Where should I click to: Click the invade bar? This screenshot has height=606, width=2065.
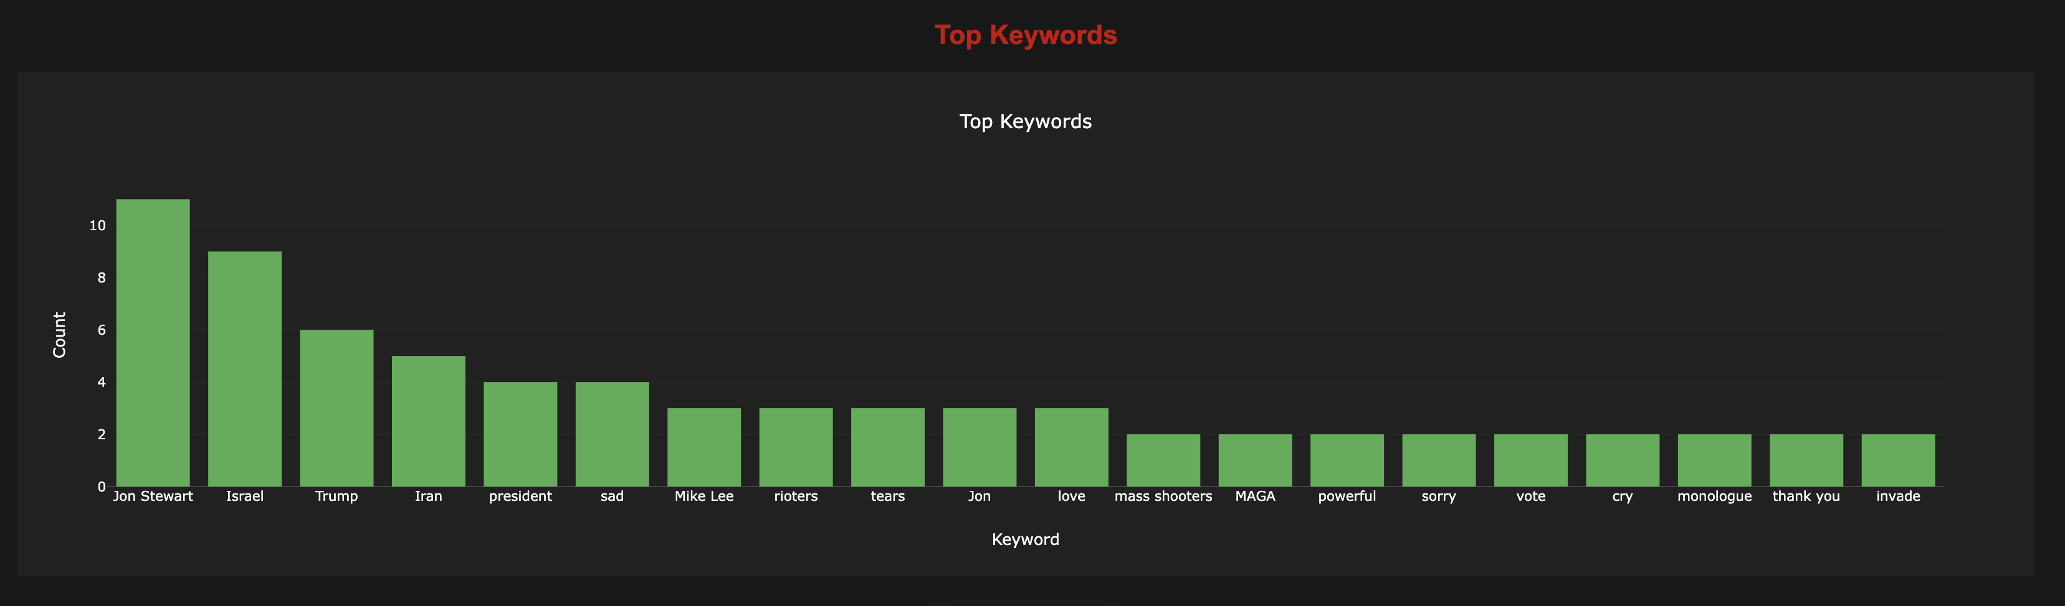[1898, 460]
